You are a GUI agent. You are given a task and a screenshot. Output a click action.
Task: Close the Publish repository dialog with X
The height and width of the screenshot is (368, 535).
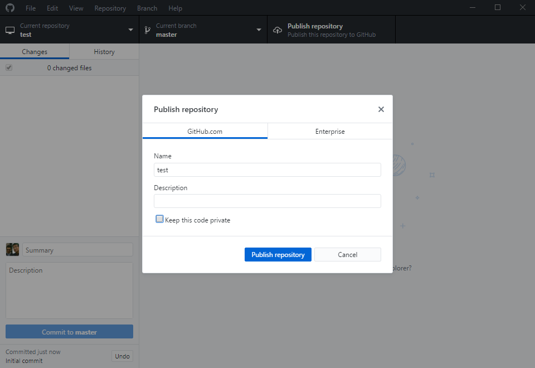point(381,109)
